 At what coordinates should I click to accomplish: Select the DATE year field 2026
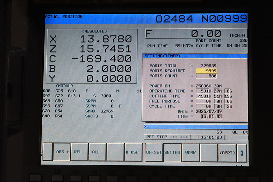pyautogui.click(x=201, y=111)
